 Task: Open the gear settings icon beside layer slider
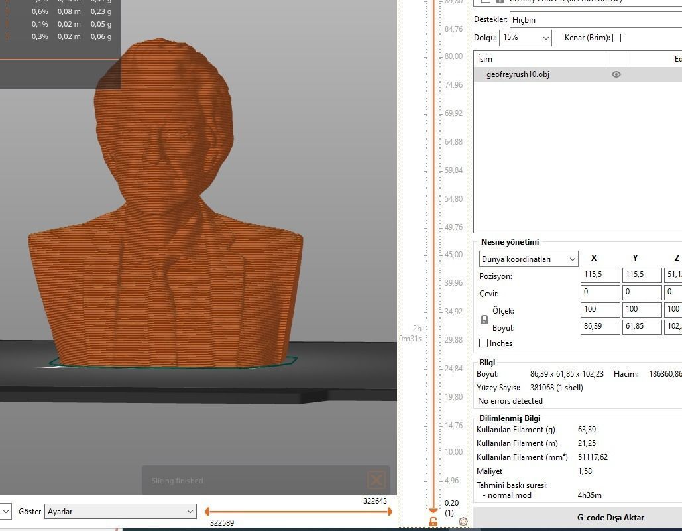(x=463, y=522)
